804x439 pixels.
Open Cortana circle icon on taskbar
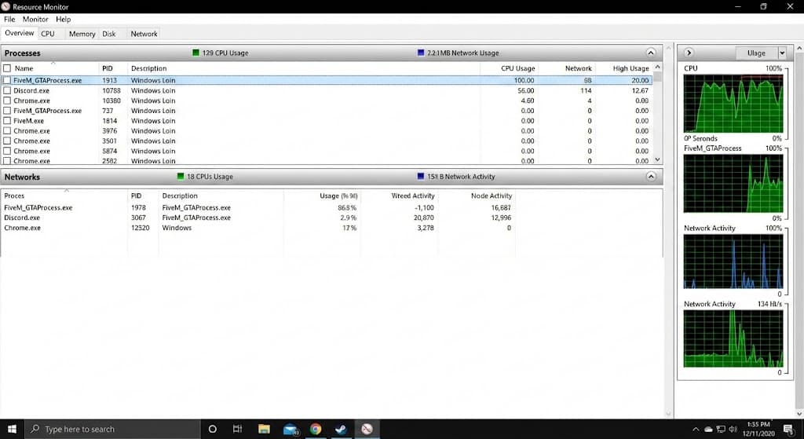(212, 430)
